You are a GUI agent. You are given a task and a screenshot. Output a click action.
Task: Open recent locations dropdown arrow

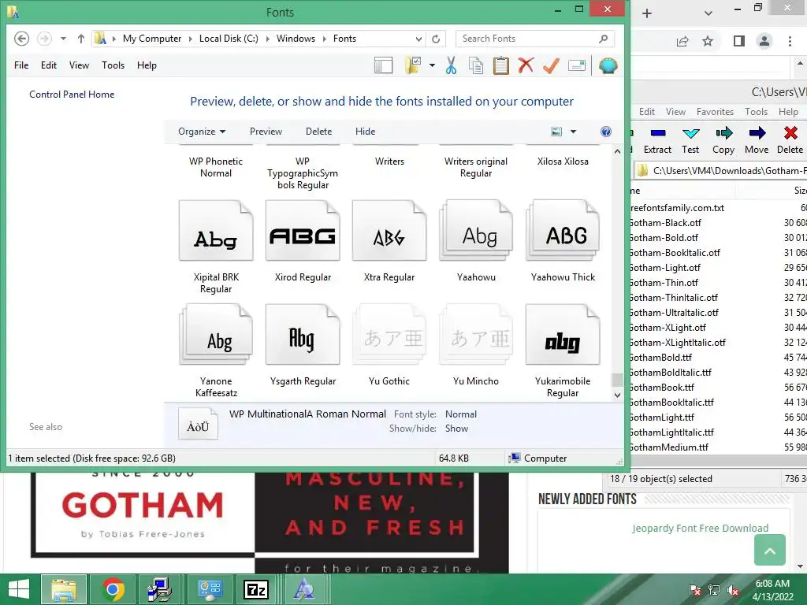coord(63,39)
